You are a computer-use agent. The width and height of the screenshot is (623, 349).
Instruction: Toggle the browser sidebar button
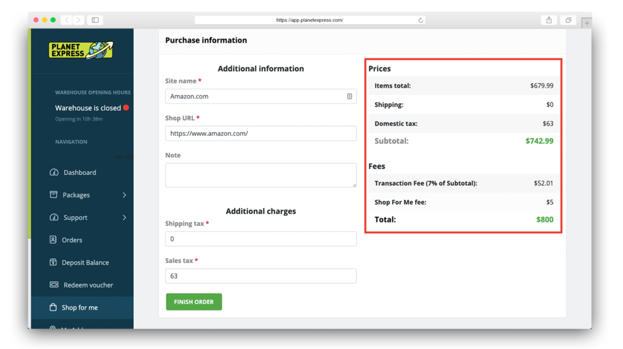click(95, 20)
